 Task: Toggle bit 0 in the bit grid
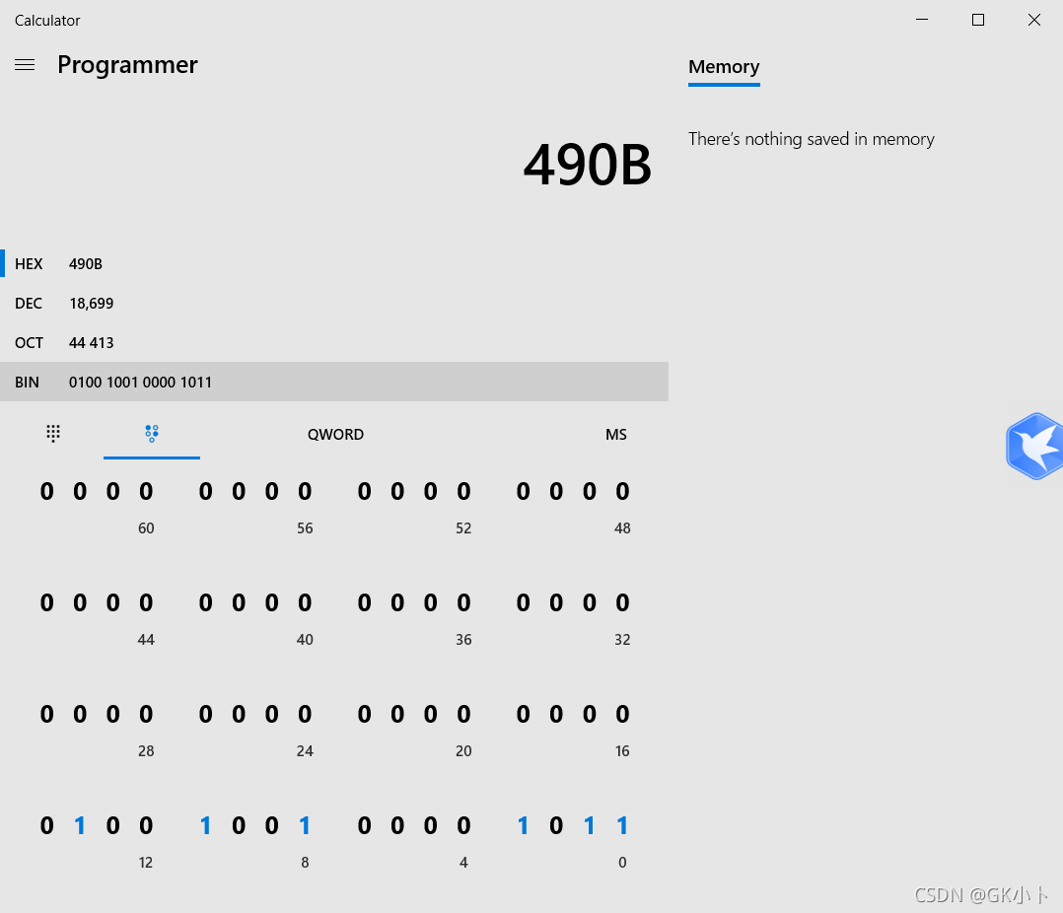(x=622, y=825)
